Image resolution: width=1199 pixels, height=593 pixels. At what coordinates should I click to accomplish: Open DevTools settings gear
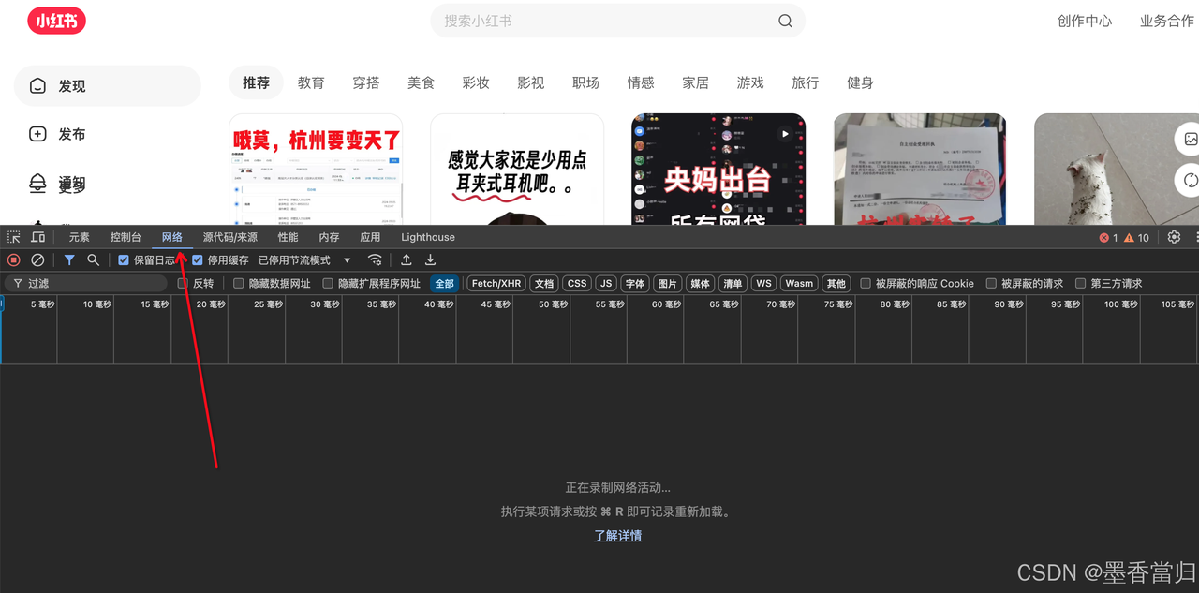click(x=1174, y=237)
